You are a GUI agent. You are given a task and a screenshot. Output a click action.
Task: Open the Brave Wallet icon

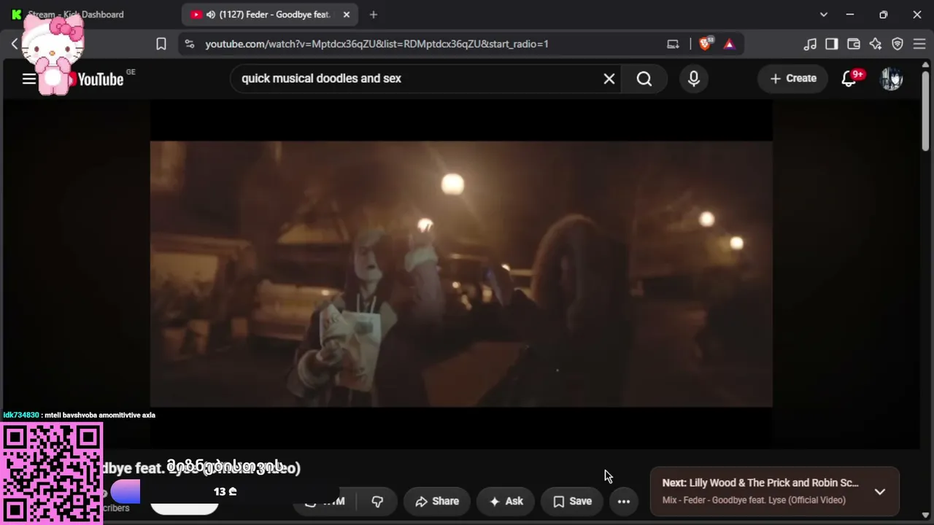pos(854,44)
